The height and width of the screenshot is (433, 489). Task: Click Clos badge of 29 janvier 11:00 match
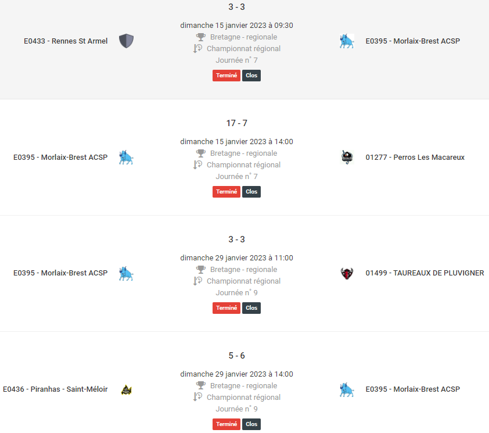251,308
